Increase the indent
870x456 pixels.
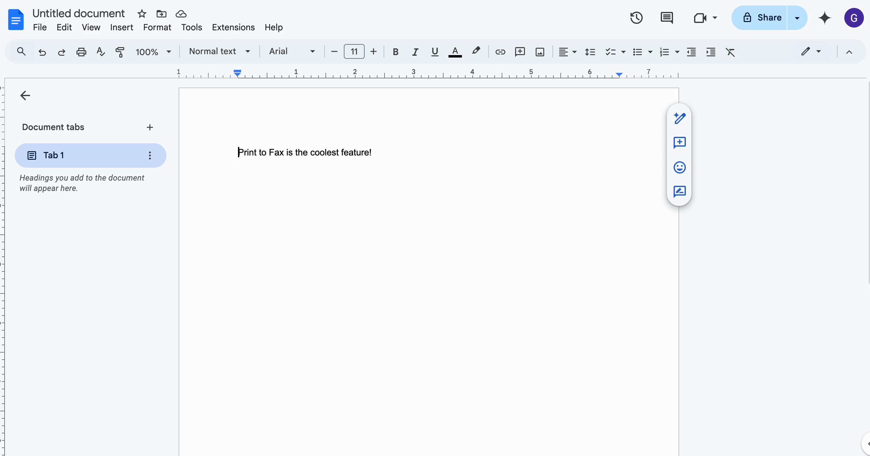711,52
